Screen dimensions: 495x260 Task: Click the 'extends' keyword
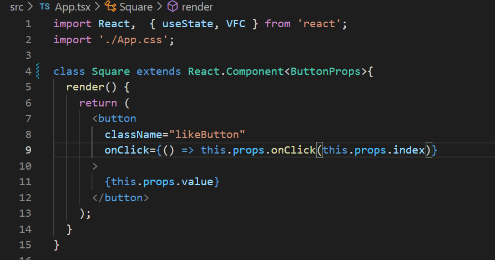point(159,72)
